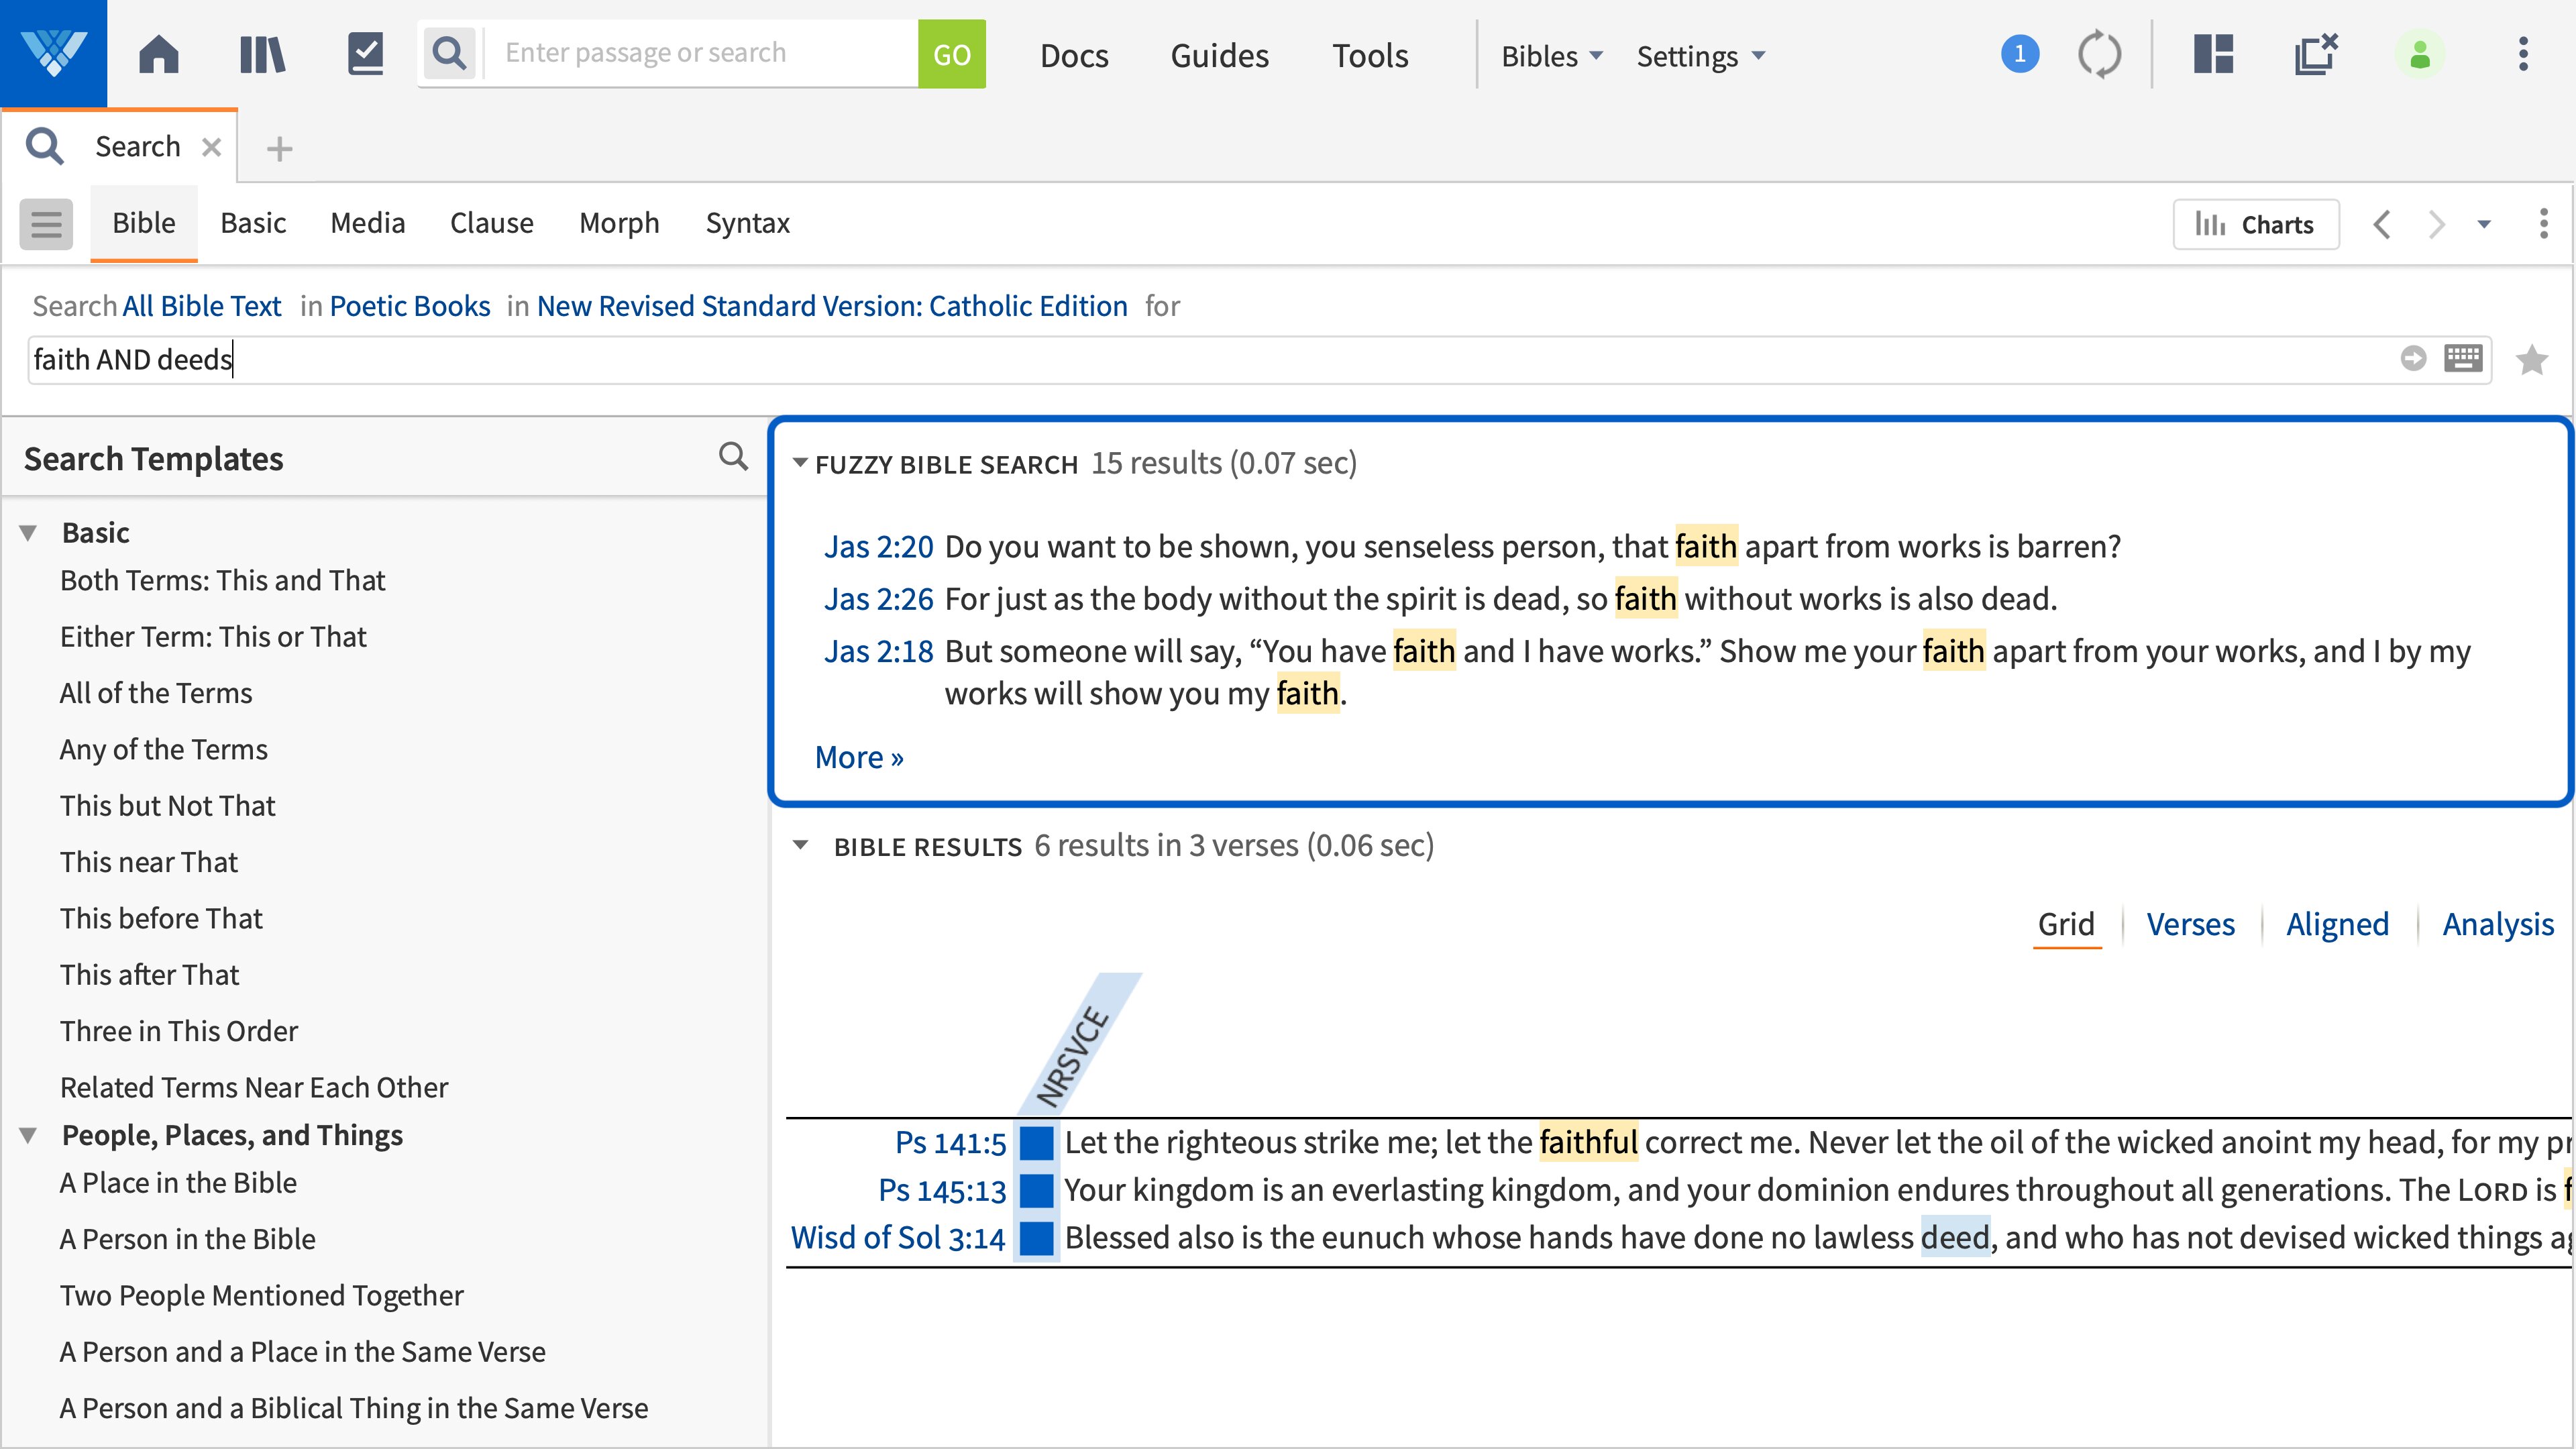The height and width of the screenshot is (1449, 2576).
Task: Open the Jas 2:20 verse link
Action: pos(878,547)
